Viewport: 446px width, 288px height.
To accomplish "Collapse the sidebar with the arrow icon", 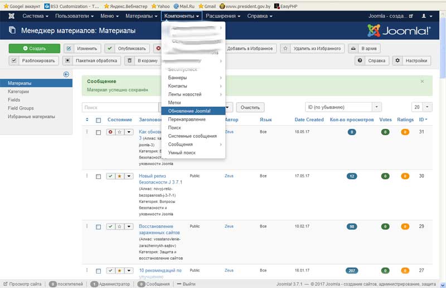I will coord(66,75).
